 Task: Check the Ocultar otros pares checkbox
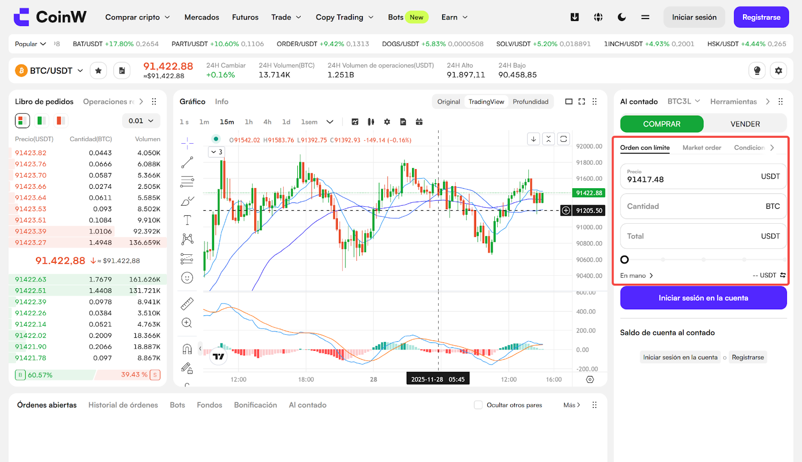[x=478, y=405]
